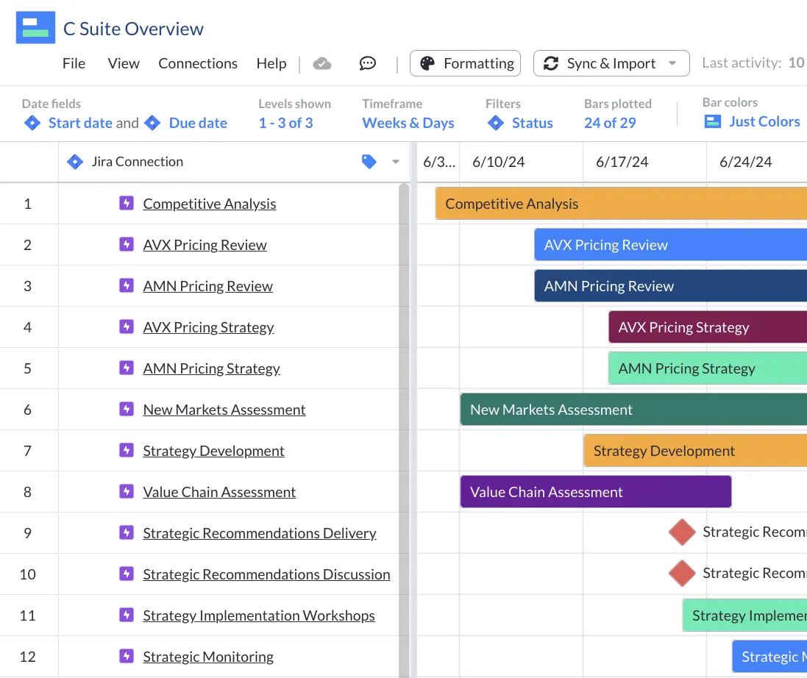The image size is (807, 678).
Task: Select the maroon AVX Pricing Strategy bar
Action: (708, 326)
